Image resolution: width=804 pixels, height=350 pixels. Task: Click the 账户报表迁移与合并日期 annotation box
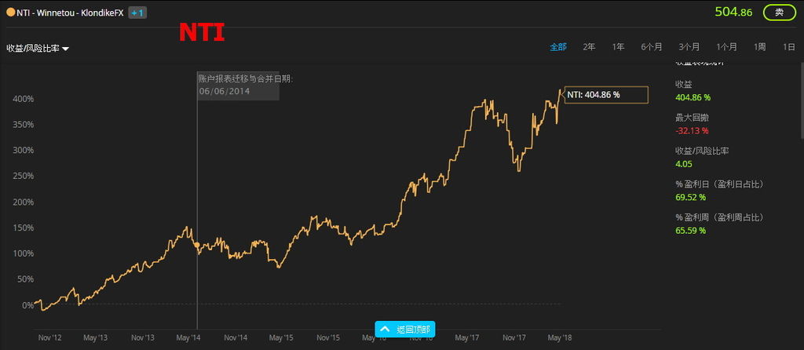pos(239,86)
